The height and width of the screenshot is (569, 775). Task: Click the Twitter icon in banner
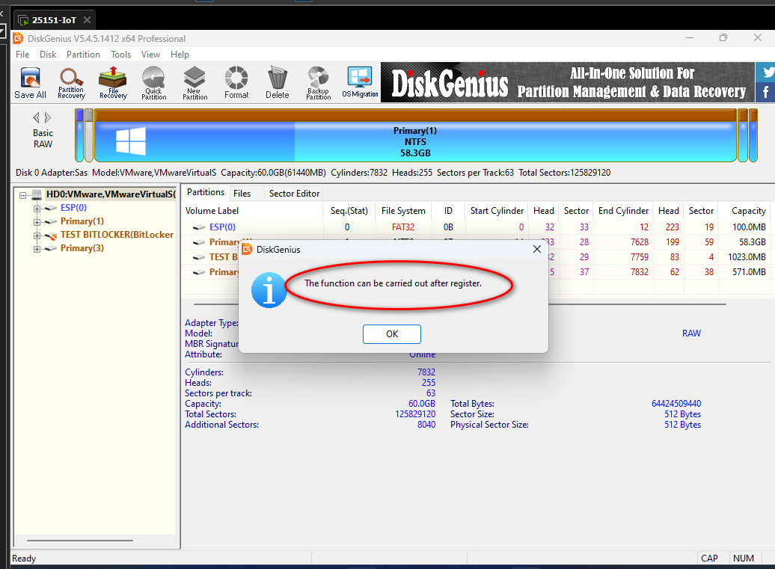click(766, 72)
